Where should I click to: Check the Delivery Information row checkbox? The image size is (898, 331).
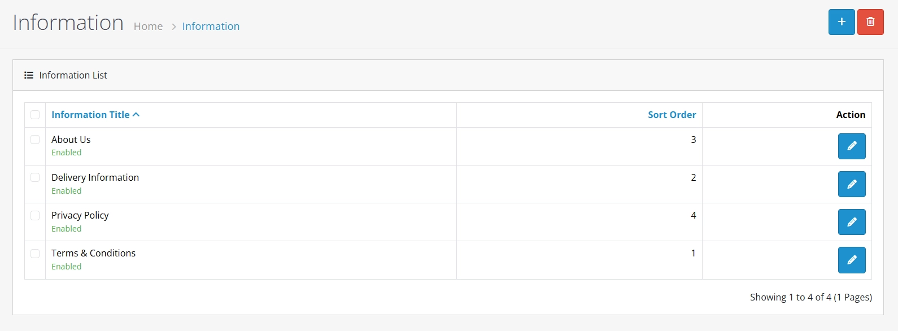point(35,177)
